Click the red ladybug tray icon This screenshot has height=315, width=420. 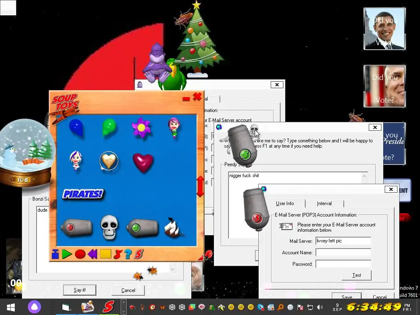point(132,307)
